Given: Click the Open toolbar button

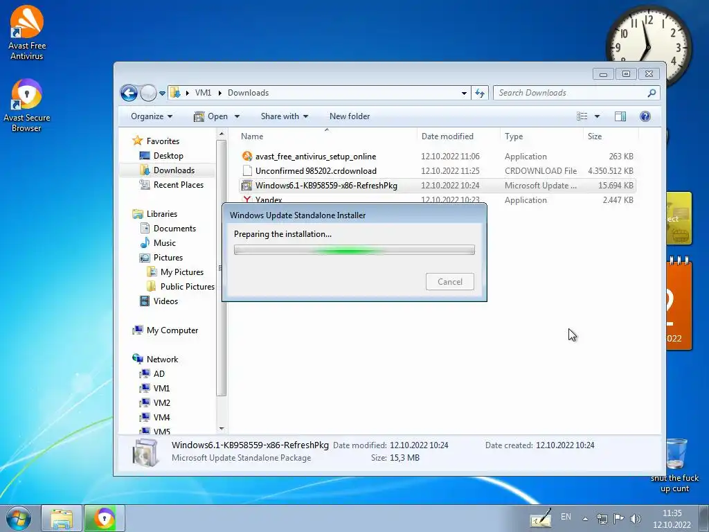Looking at the screenshot, I should pyautogui.click(x=210, y=116).
